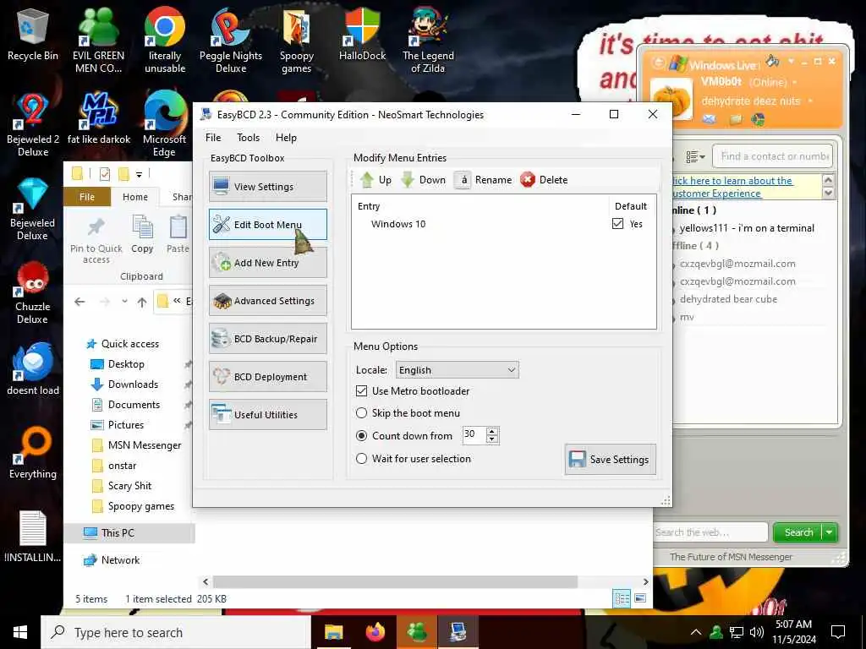
Task: Move entry Down with green arrow
Action: (424, 180)
